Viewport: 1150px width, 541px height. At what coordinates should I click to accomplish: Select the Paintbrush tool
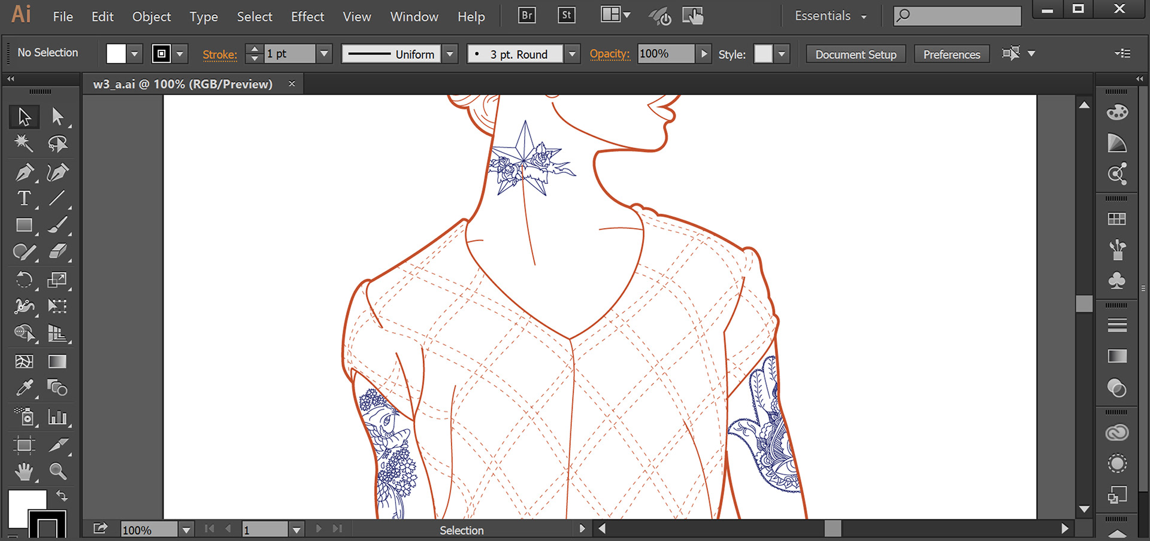[x=57, y=225]
